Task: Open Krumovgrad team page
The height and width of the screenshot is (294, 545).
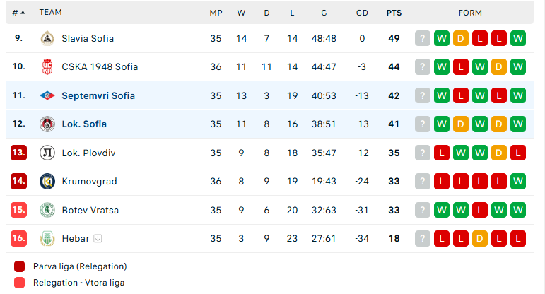Action: click(89, 182)
